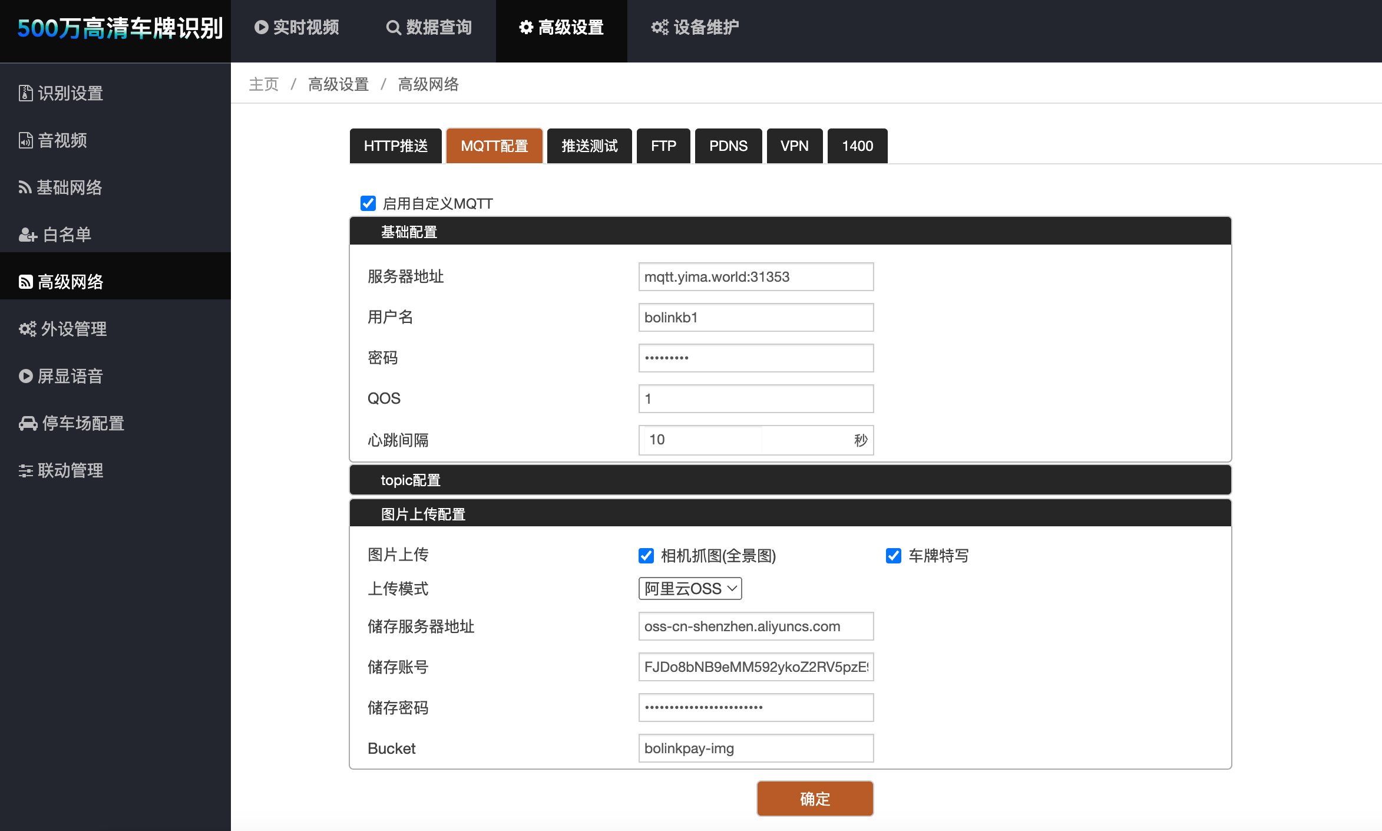1382x831 pixels.
Task: Click the 屏显语音 play-circle icon
Action: 25,376
